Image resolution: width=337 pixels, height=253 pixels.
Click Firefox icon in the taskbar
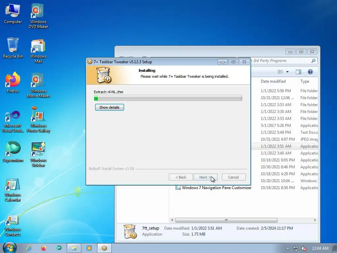click(44, 248)
